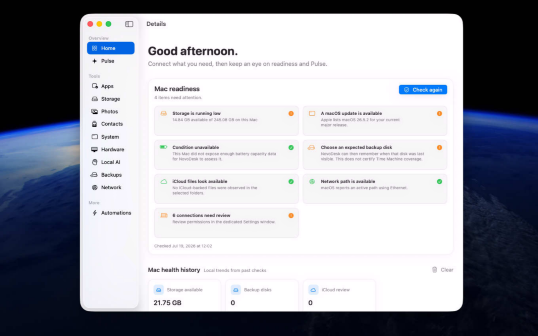Image resolution: width=538 pixels, height=336 pixels.
Task: Open Home in the sidebar
Action: tap(111, 48)
